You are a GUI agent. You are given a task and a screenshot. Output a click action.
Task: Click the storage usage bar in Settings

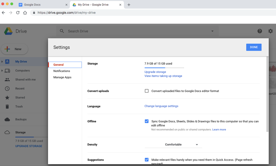[x=164, y=68]
